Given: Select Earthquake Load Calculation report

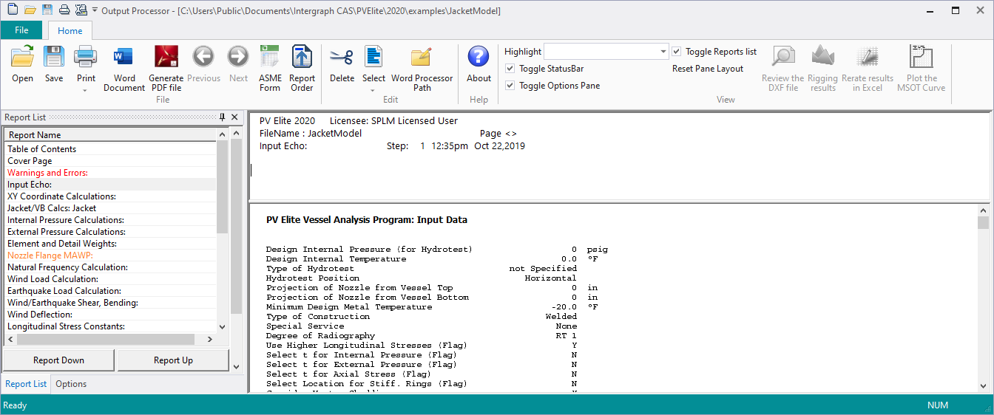Looking at the screenshot, I should tap(110, 291).
